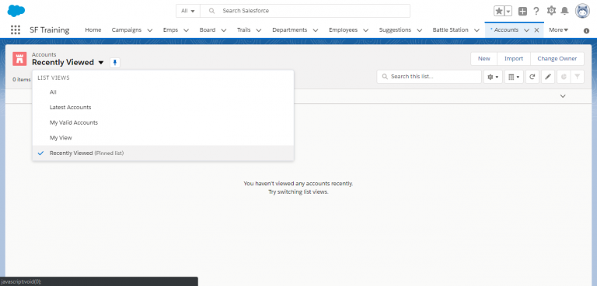Open the Employees tab
Screen dimensions: 597x286
pos(344,29)
